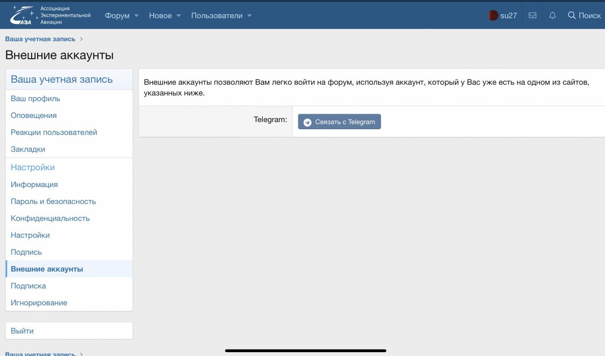Image resolution: width=605 pixels, height=356 pixels.
Task: Click Выйти to log out
Action: coord(22,331)
